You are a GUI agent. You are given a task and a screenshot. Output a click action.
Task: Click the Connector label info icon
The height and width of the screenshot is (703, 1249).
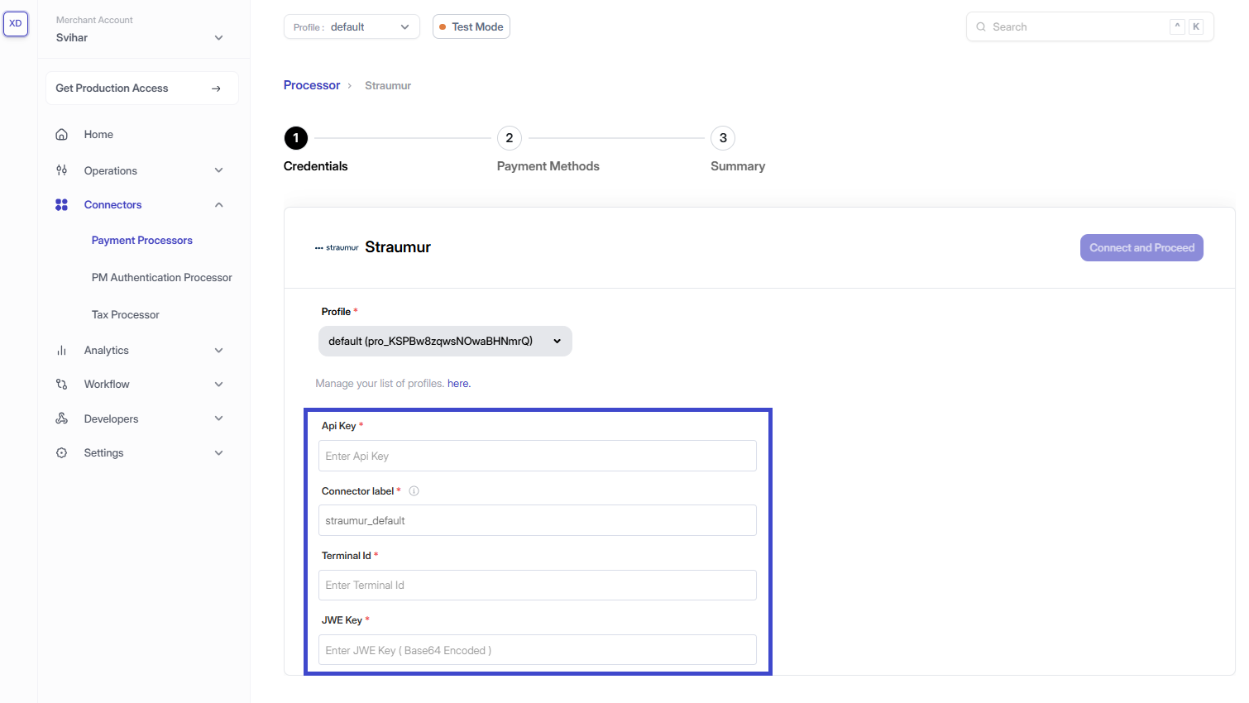click(x=414, y=491)
